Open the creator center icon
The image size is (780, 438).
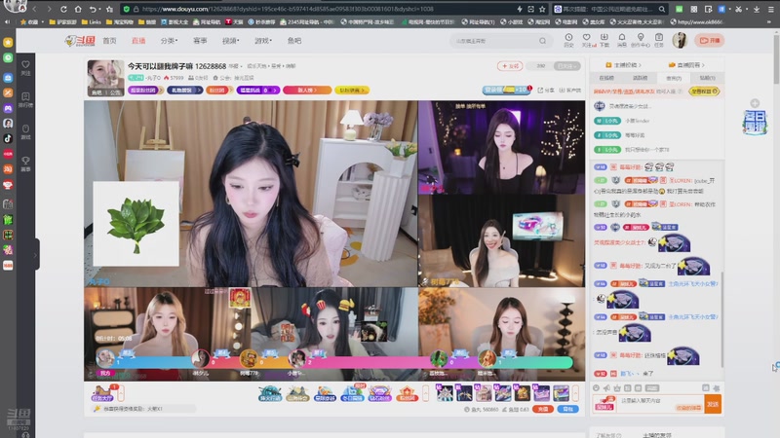(641, 40)
